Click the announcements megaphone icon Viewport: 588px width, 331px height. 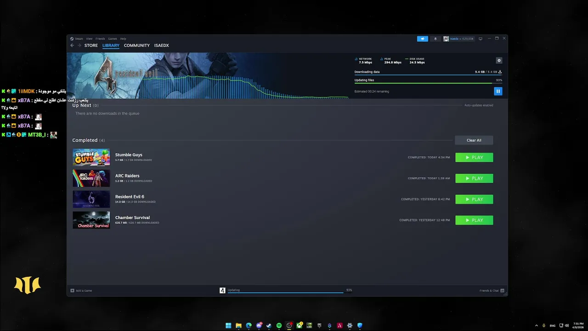422,39
